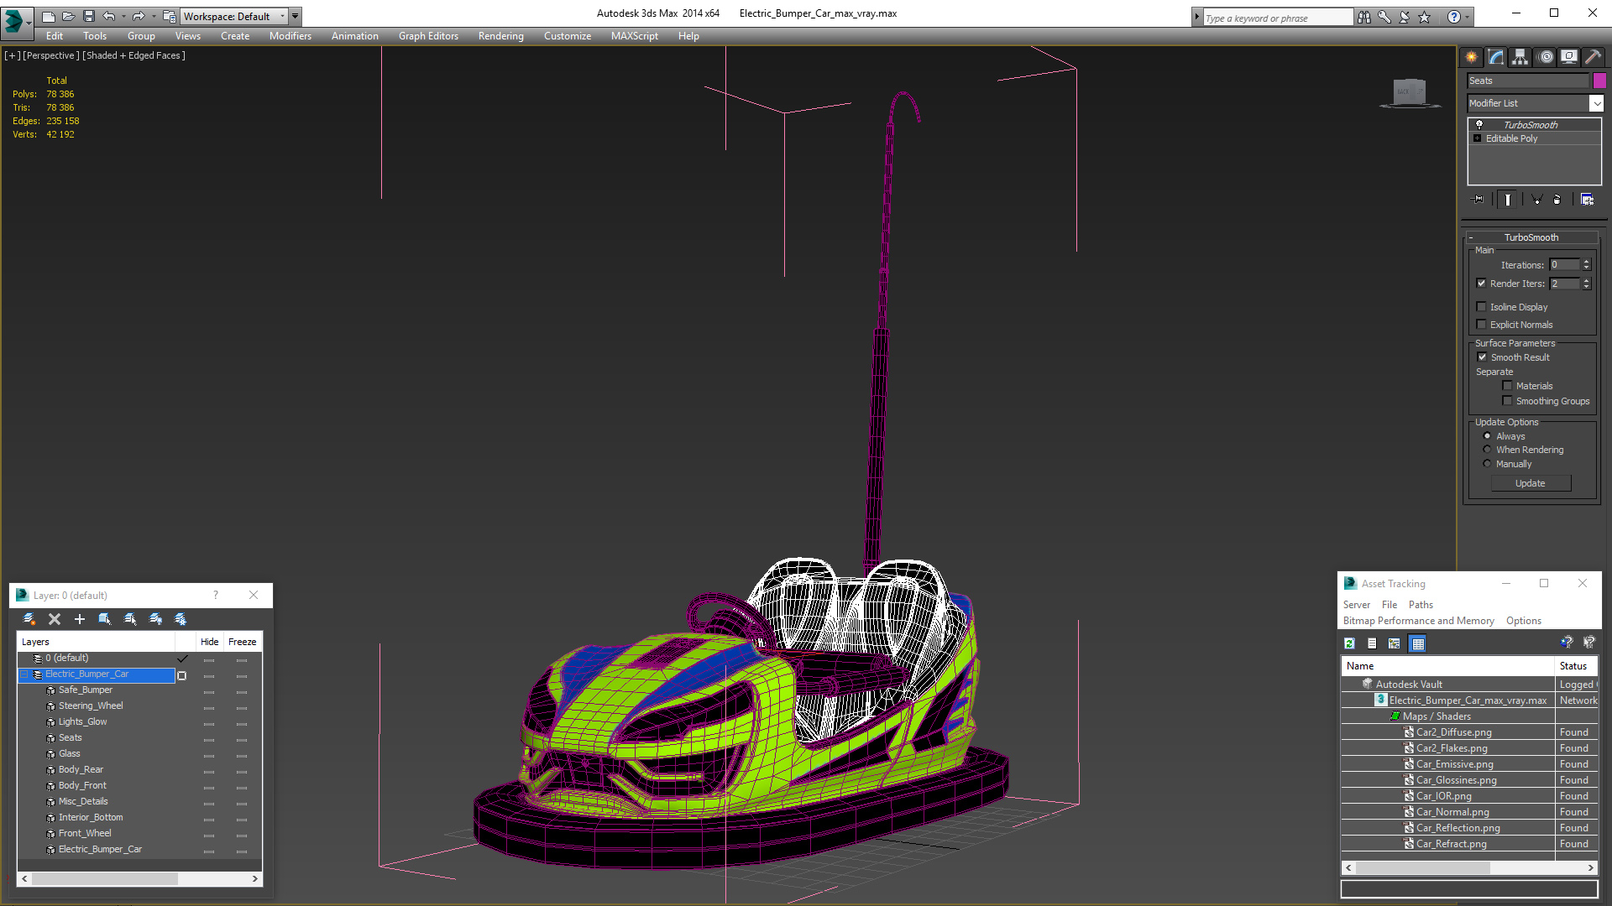Click the Rendering menu in menu bar

(500, 35)
